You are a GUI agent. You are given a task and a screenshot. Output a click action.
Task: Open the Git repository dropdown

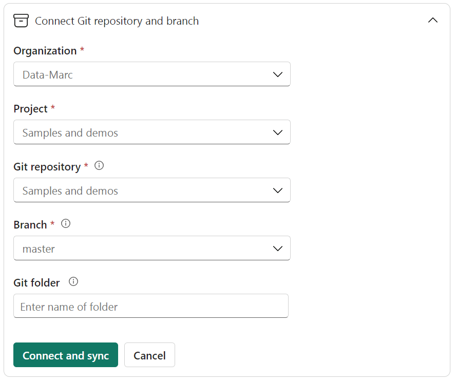144,190
